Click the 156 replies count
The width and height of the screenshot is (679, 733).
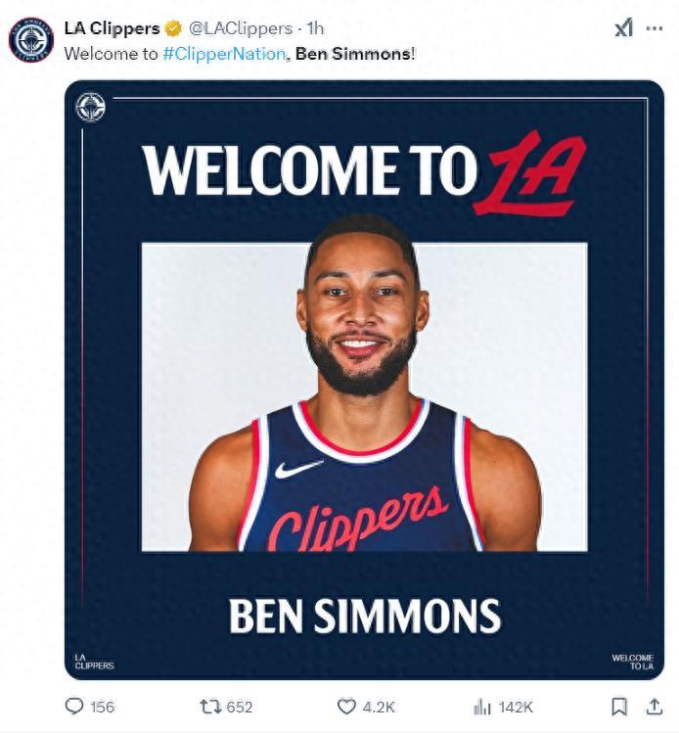103,707
